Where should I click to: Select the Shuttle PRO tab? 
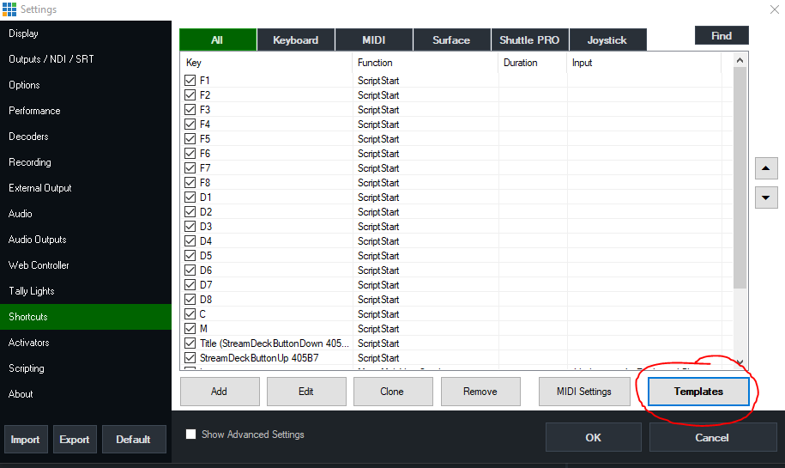point(529,40)
